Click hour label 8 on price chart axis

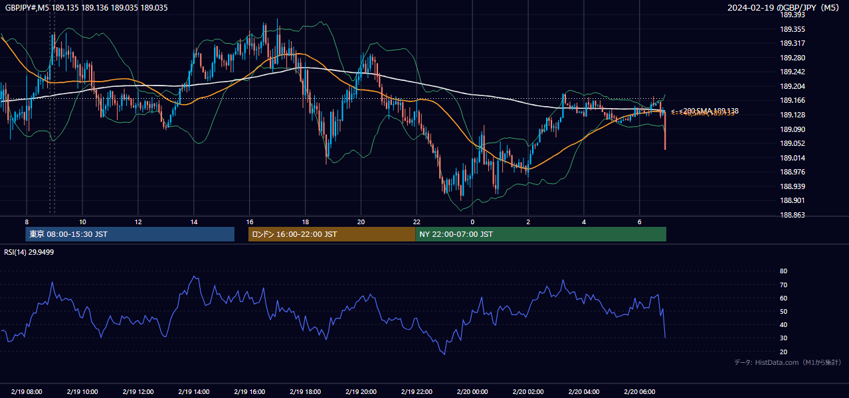click(x=27, y=222)
